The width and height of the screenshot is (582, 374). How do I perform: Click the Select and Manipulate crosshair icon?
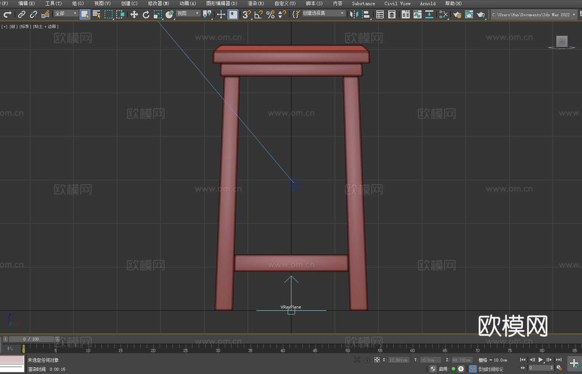coord(221,14)
